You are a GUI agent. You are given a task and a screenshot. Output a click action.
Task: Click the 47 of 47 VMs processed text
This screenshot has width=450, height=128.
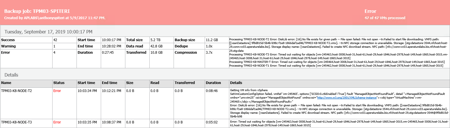pos(385,18)
